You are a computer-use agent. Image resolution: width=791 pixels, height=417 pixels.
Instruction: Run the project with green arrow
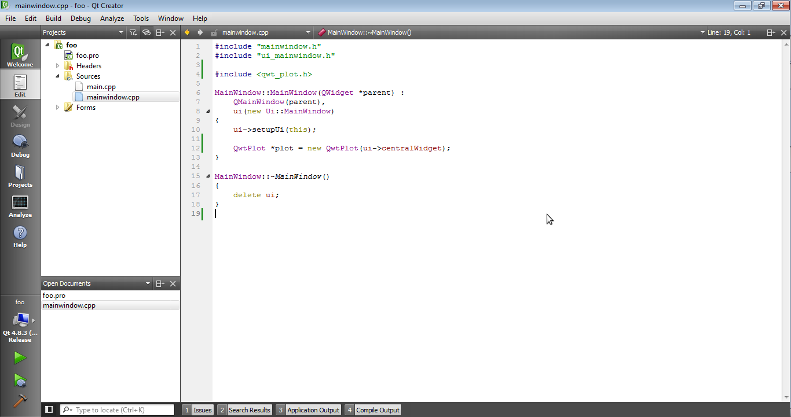click(20, 358)
